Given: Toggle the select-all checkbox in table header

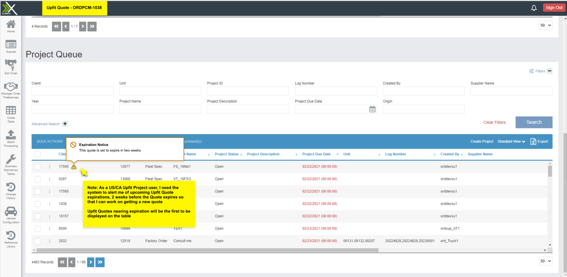Looking at the screenshot, I should click(x=37, y=154).
